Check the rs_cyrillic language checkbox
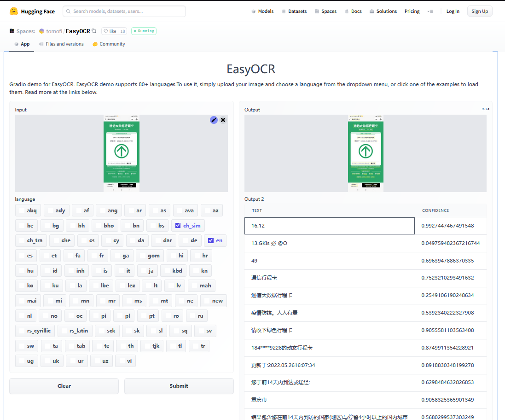The image size is (505, 420). (22, 331)
